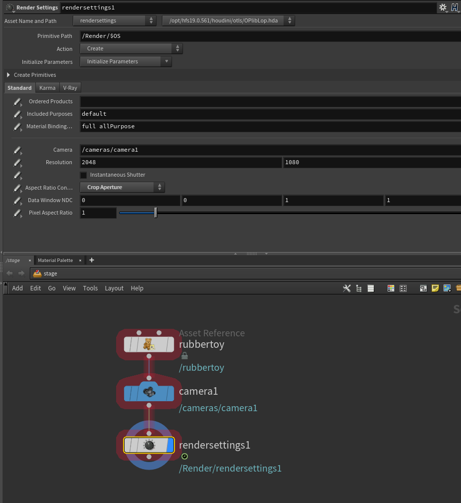Switch to list mode icon in network toolbar
The image size is (461, 503).
click(x=371, y=288)
